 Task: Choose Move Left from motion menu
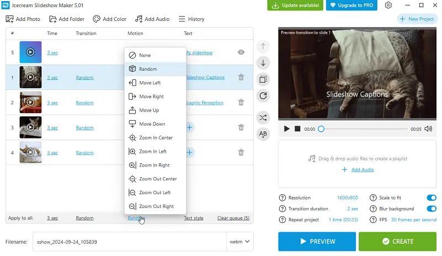coord(150,83)
